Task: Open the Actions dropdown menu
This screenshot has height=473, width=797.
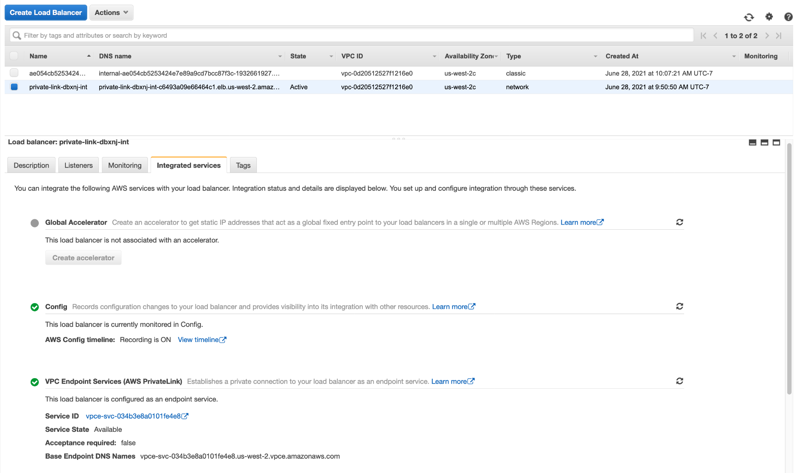Action: point(111,12)
